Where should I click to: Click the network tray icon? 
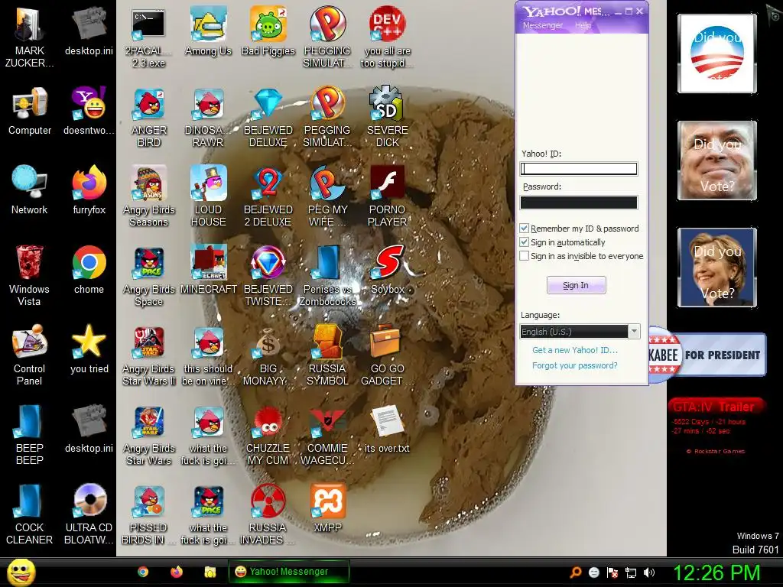(631, 572)
